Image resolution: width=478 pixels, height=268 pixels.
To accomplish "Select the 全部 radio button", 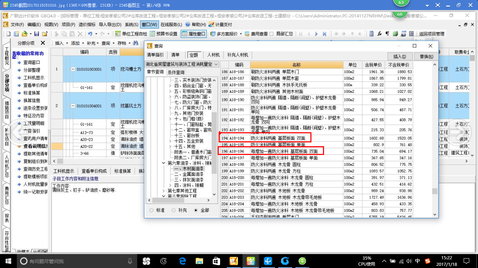I will pos(196,210).
